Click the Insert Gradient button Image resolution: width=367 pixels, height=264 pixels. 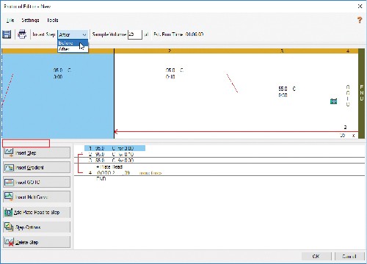(37, 167)
